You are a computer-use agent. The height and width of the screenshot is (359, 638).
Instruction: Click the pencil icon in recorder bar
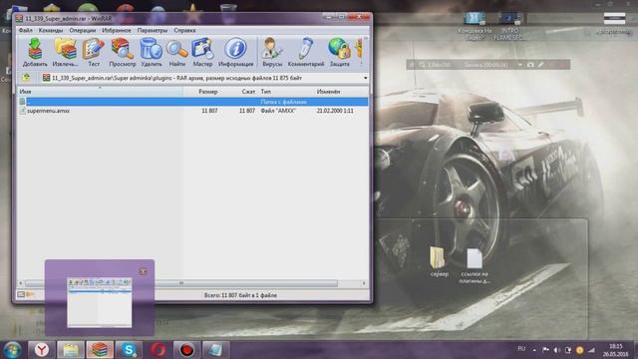point(540,65)
